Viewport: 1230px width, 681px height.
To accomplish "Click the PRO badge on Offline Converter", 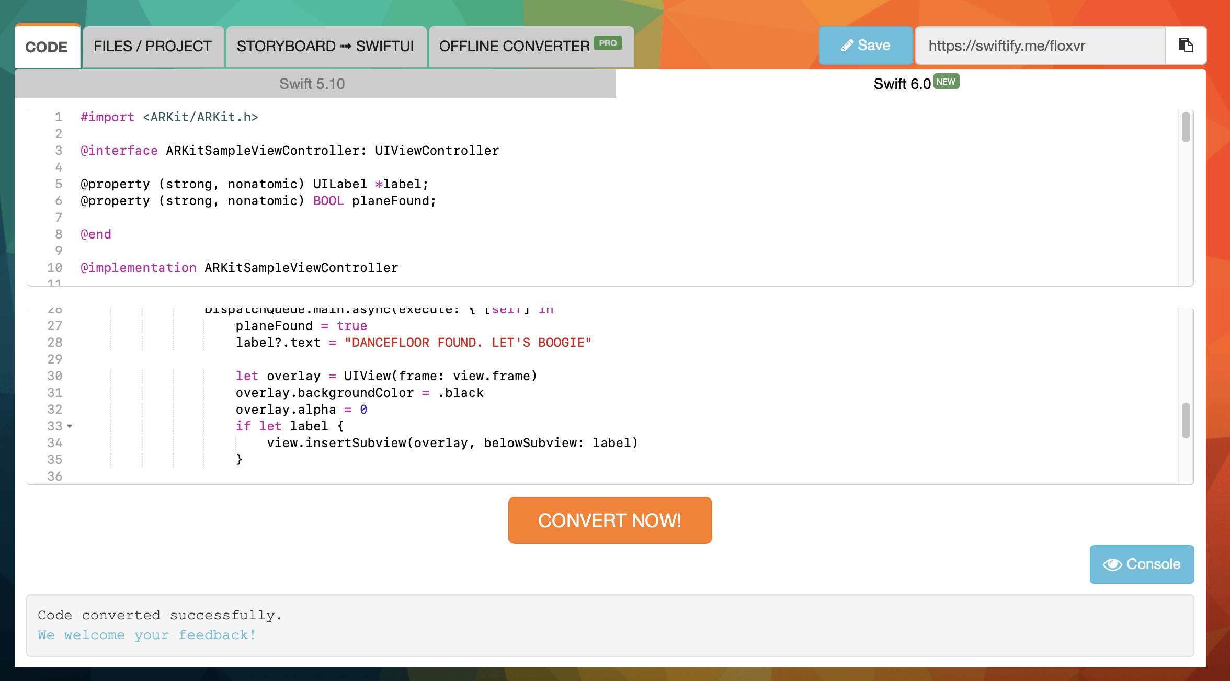I will [x=608, y=43].
